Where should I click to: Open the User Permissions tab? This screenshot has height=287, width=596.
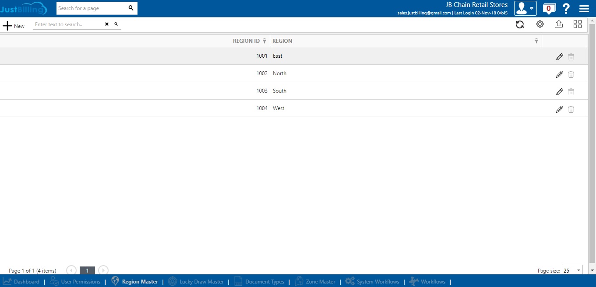click(75, 282)
